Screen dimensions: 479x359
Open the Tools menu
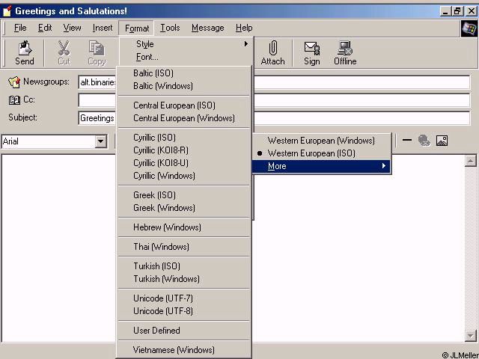pyautogui.click(x=170, y=28)
